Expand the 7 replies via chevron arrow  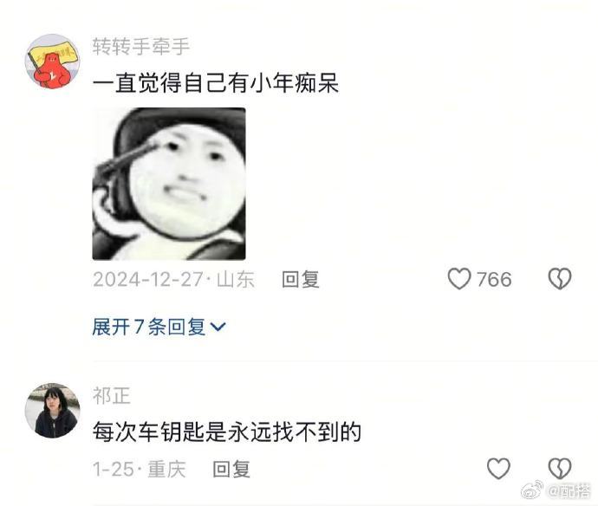tap(218, 327)
